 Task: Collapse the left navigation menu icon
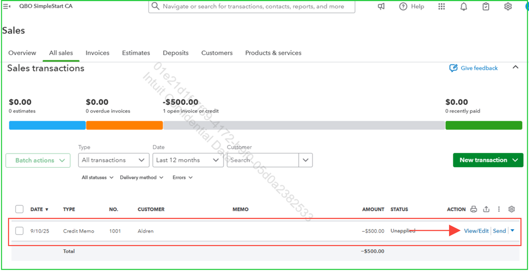[x=7, y=6]
